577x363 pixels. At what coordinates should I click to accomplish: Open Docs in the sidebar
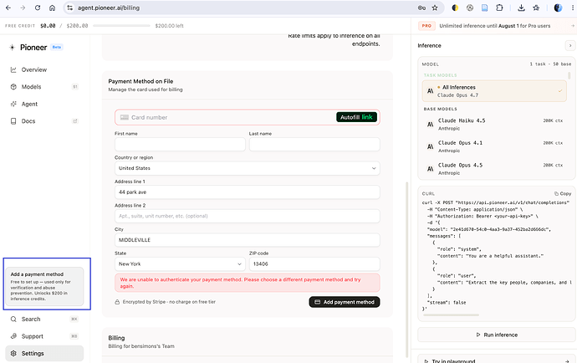pyautogui.click(x=44, y=121)
